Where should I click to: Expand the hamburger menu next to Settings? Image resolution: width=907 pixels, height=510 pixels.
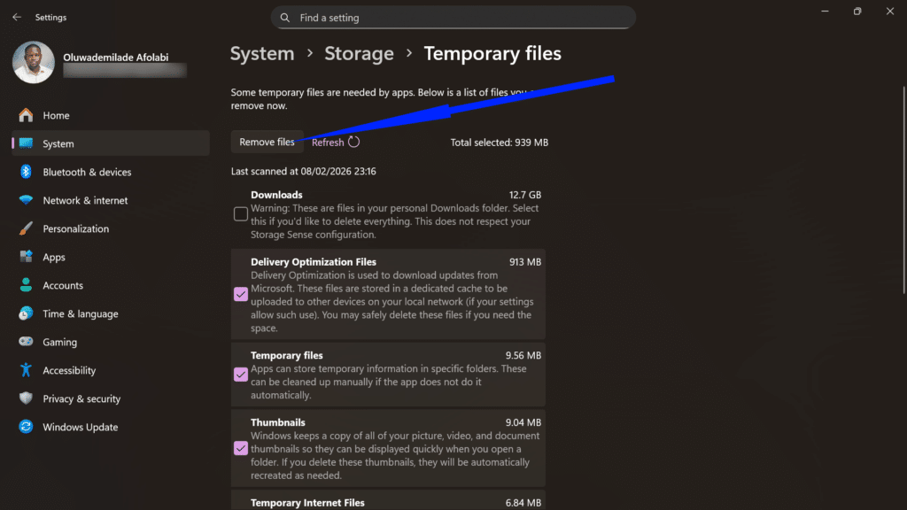15,16
